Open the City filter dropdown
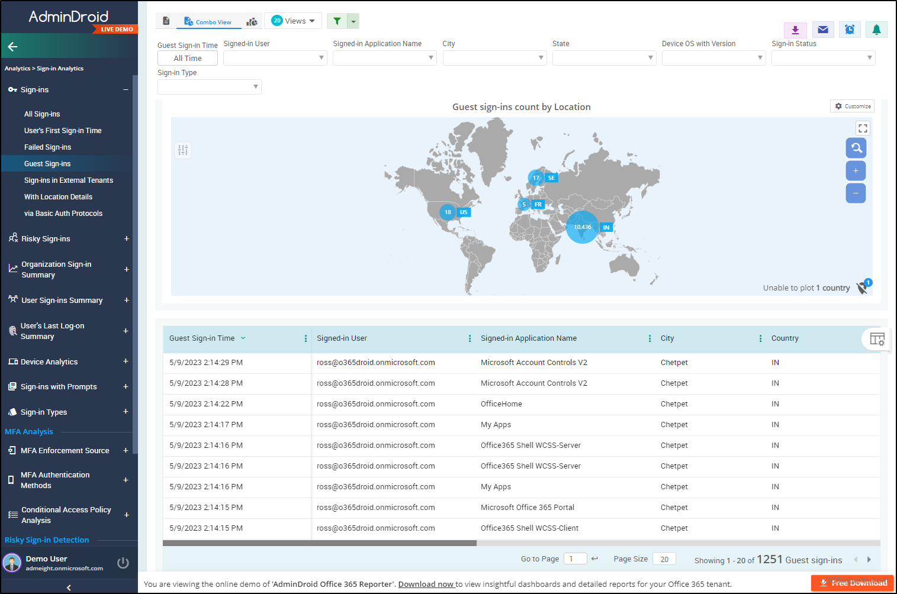The image size is (897, 594). coord(494,58)
